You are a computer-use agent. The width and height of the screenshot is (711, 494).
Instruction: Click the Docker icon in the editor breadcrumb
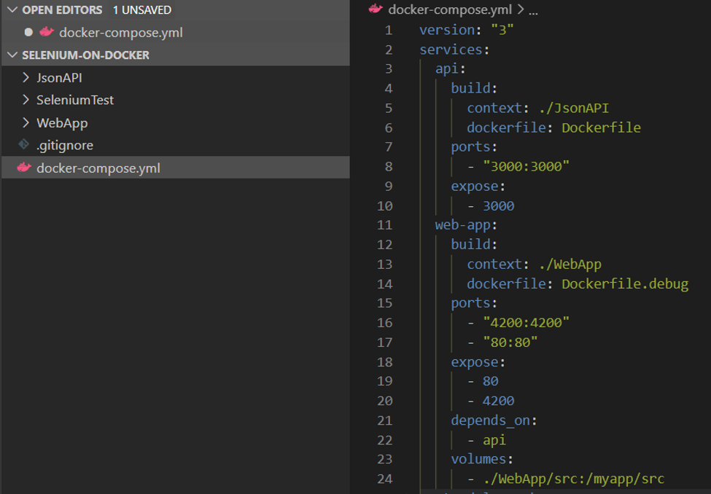click(376, 9)
